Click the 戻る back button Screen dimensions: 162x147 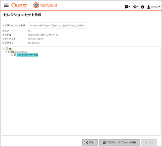90,142
